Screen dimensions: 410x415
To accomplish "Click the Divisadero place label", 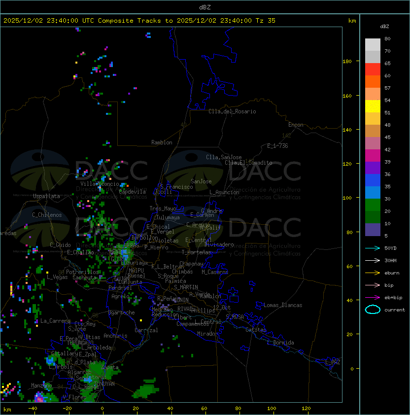I will click(x=219, y=244).
